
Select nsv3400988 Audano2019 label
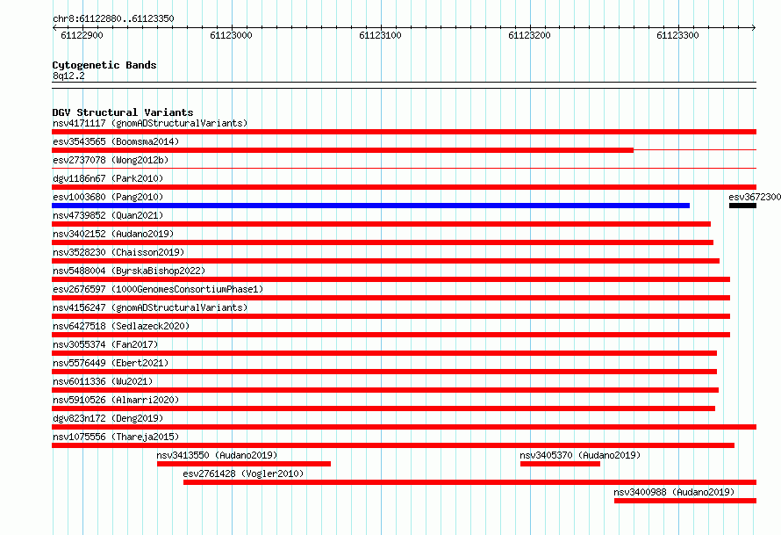click(674, 492)
